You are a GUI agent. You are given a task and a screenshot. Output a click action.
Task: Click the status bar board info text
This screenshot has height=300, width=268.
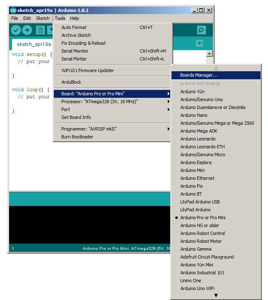point(126,248)
